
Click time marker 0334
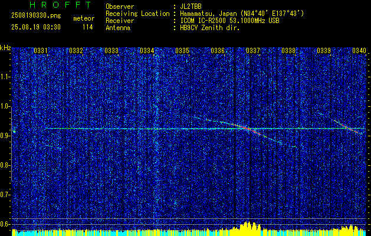tap(147, 51)
